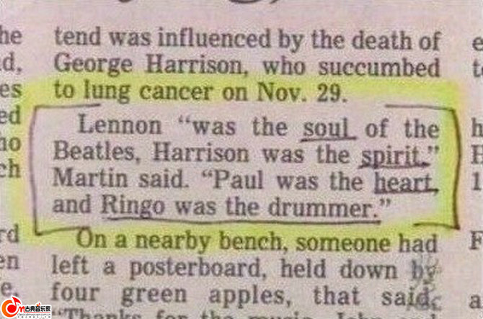This screenshot has width=483, height=319.
Task: Click the date "Nov. 29"
Action: 300,92
